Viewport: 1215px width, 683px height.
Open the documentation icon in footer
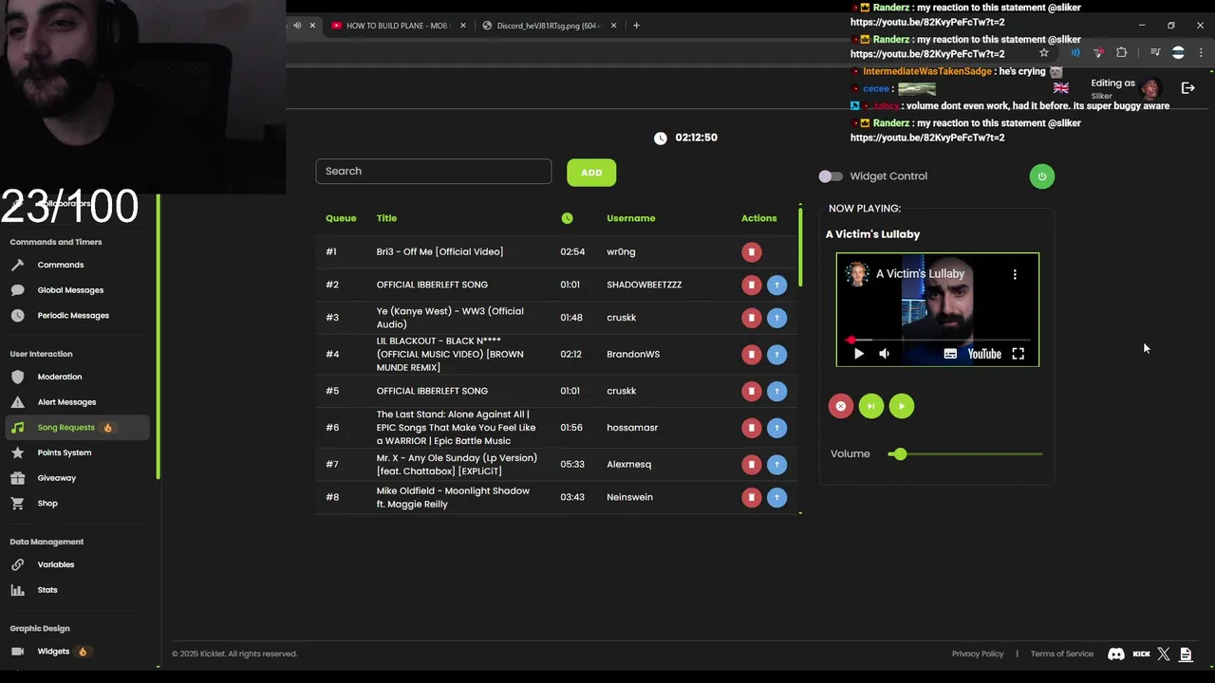point(1186,654)
